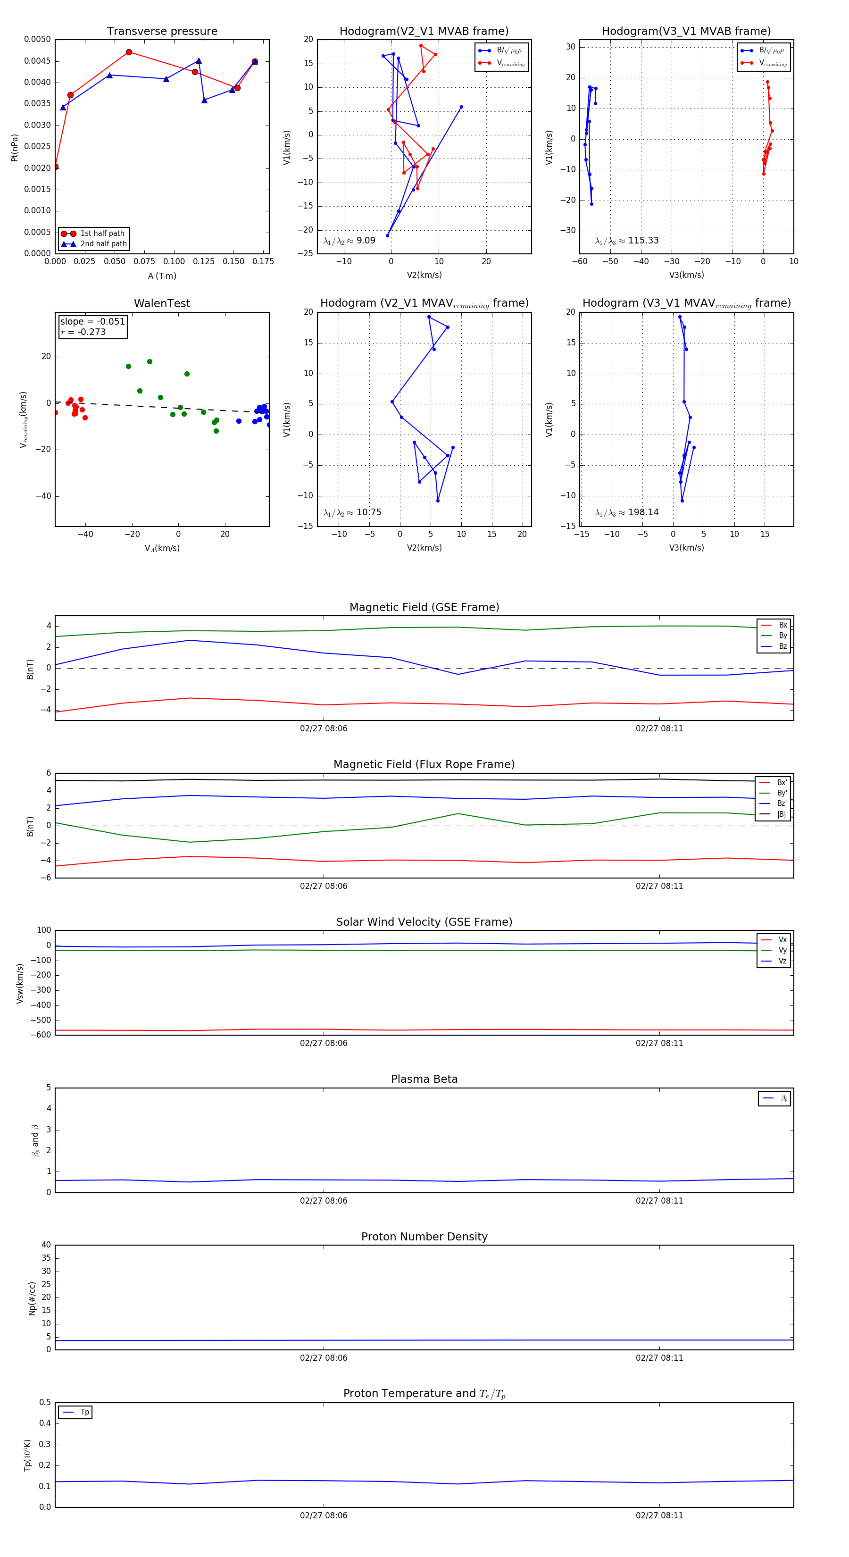The image size is (849, 1557).
Task: Click the 'Vz' legend entry in velocity plot
Action: 774,961
